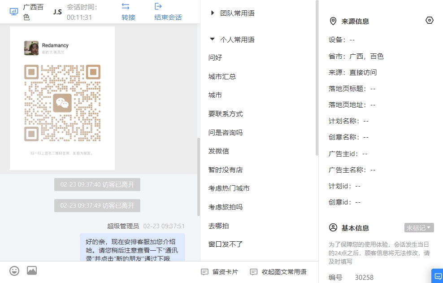
Task: Select the 要联系方式 quick phrase
Action: tap(225, 114)
